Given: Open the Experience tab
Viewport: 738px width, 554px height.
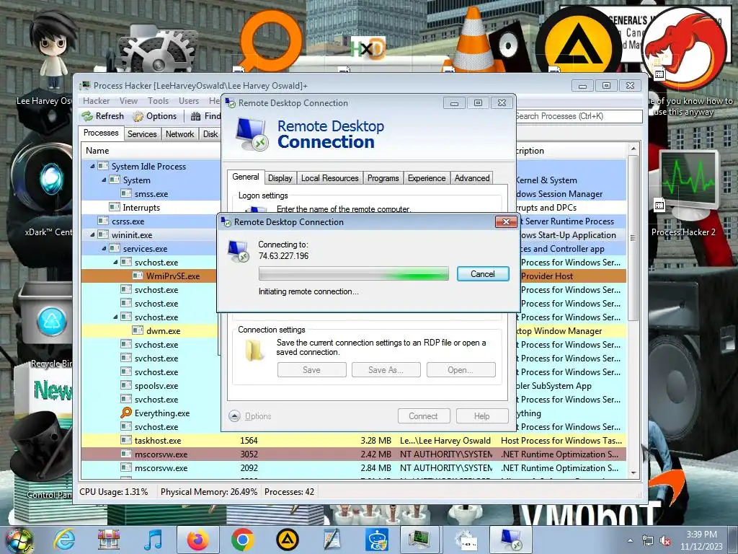Looking at the screenshot, I should 427,178.
